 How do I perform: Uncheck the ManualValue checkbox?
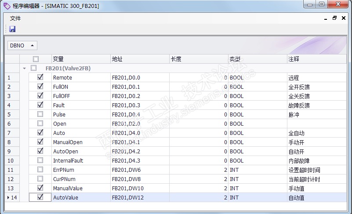coord(40,188)
